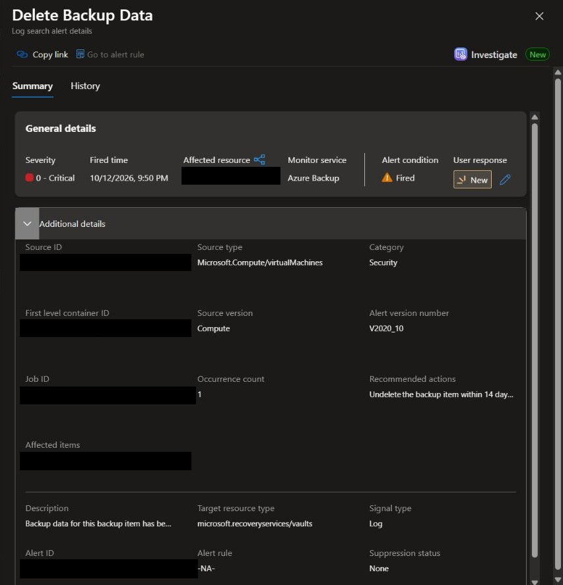Screen dimensions: 563x585
Task: Click the Security category value
Action: [x=383, y=262]
